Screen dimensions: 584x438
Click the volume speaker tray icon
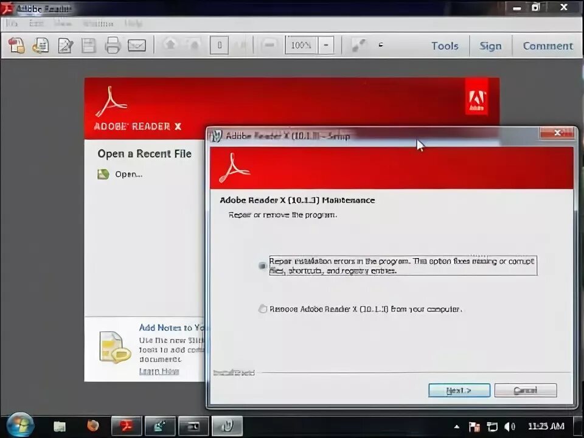tap(509, 427)
